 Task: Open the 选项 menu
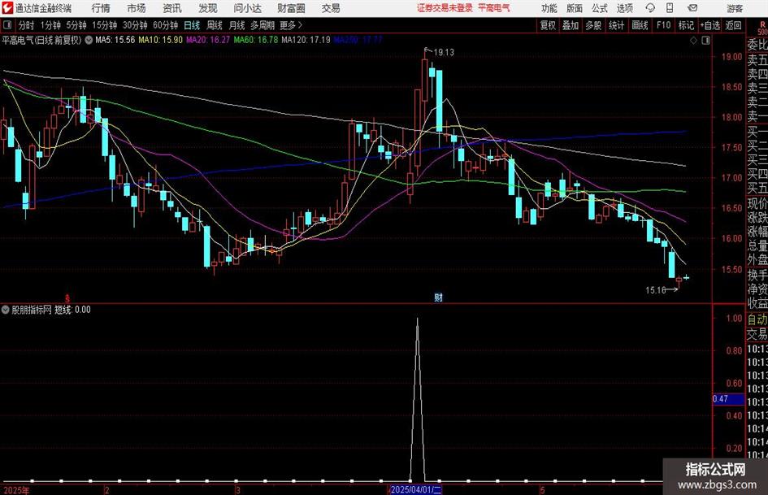click(624, 8)
